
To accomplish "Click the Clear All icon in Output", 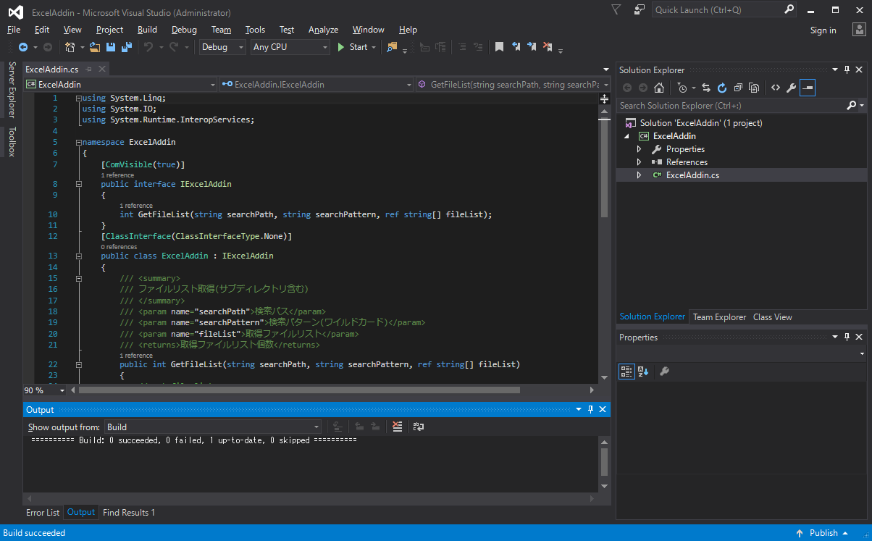I will point(397,427).
